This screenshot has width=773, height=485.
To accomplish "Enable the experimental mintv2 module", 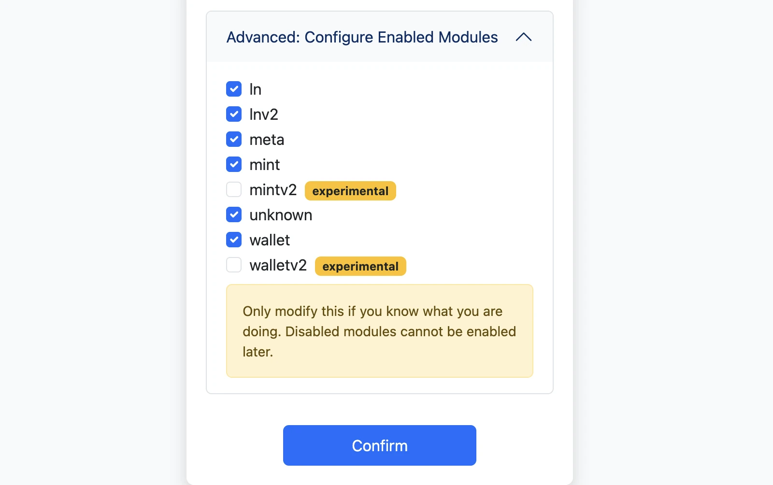I will [x=234, y=189].
